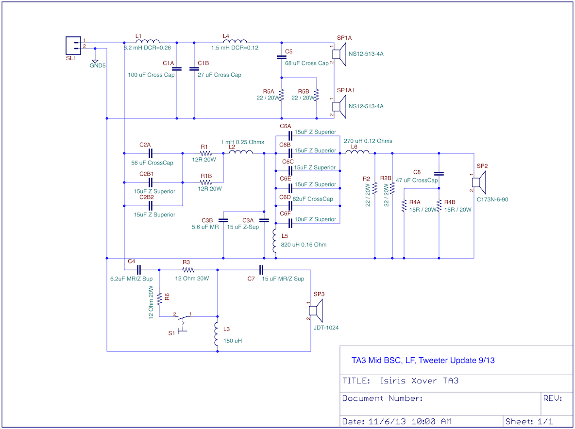Click the R6 12 Ohm resistor symbol
The image size is (575, 429).
(159, 299)
